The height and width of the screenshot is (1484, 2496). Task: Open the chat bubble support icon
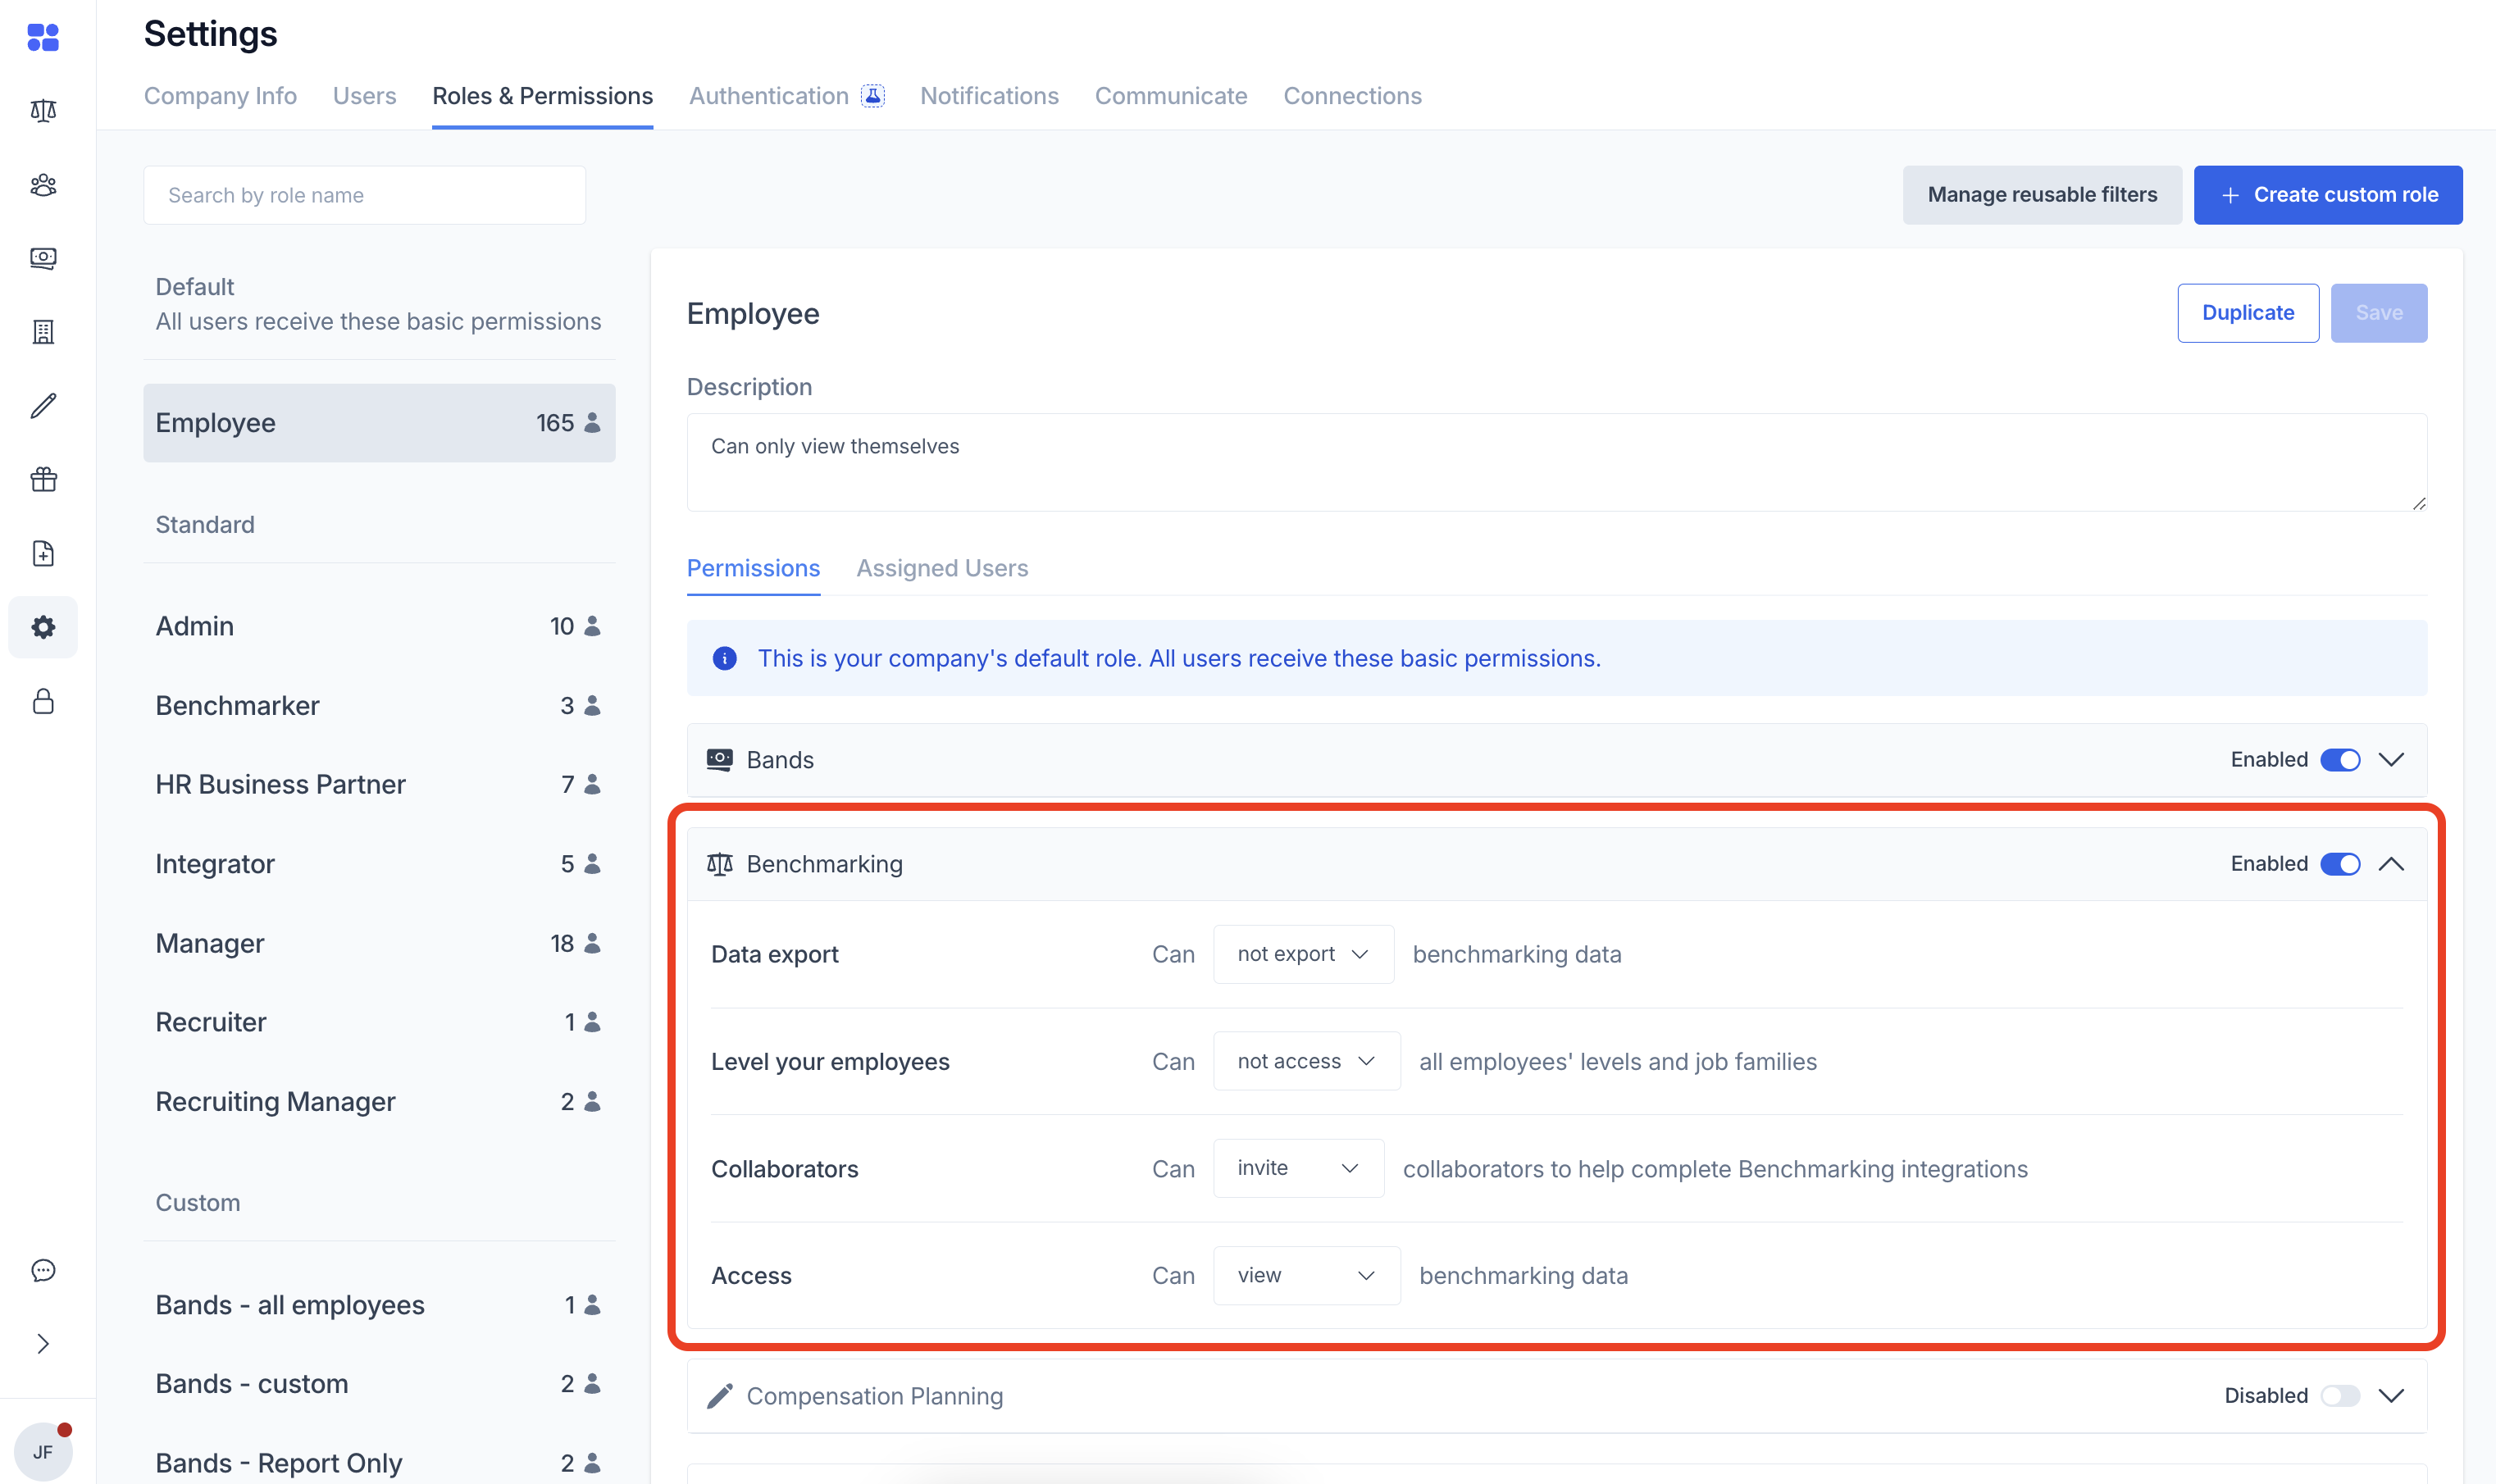tap(43, 1270)
